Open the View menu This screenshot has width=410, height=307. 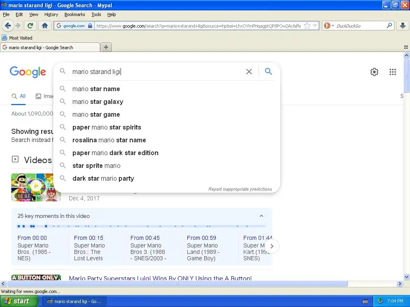coord(34,14)
